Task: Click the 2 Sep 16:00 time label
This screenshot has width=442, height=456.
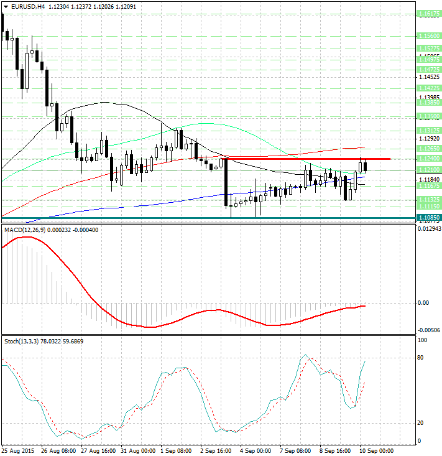Action: click(x=216, y=451)
